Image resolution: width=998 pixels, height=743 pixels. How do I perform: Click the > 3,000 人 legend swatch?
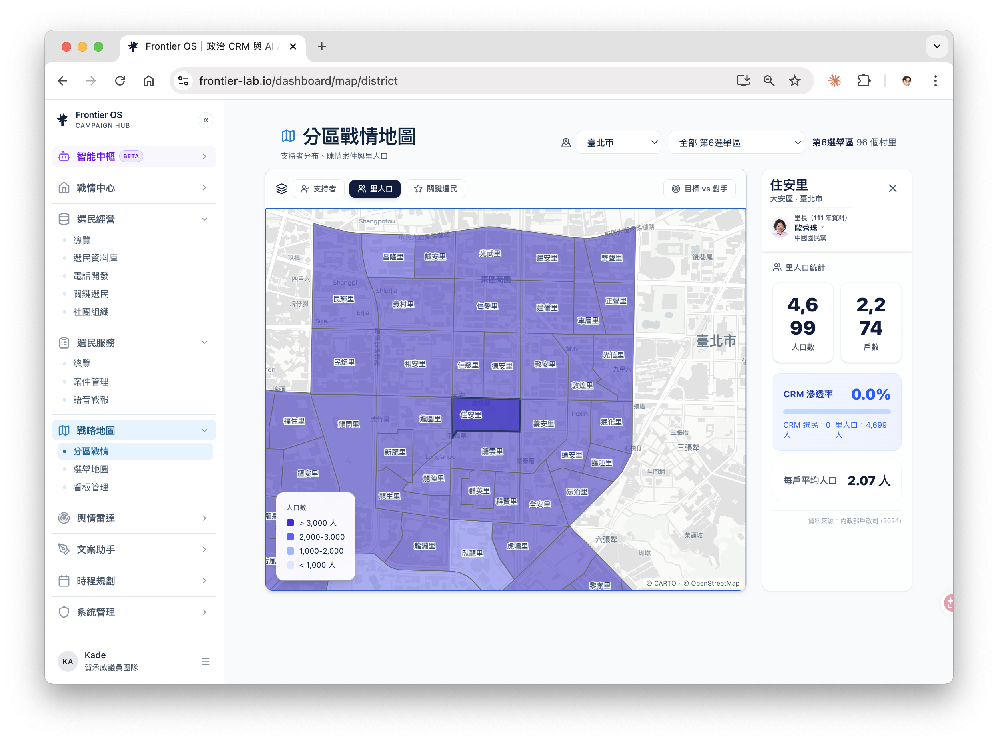click(290, 522)
